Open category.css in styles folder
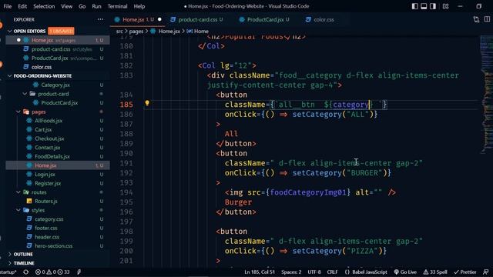This screenshot has width=493, height=277. pyautogui.click(x=58, y=219)
